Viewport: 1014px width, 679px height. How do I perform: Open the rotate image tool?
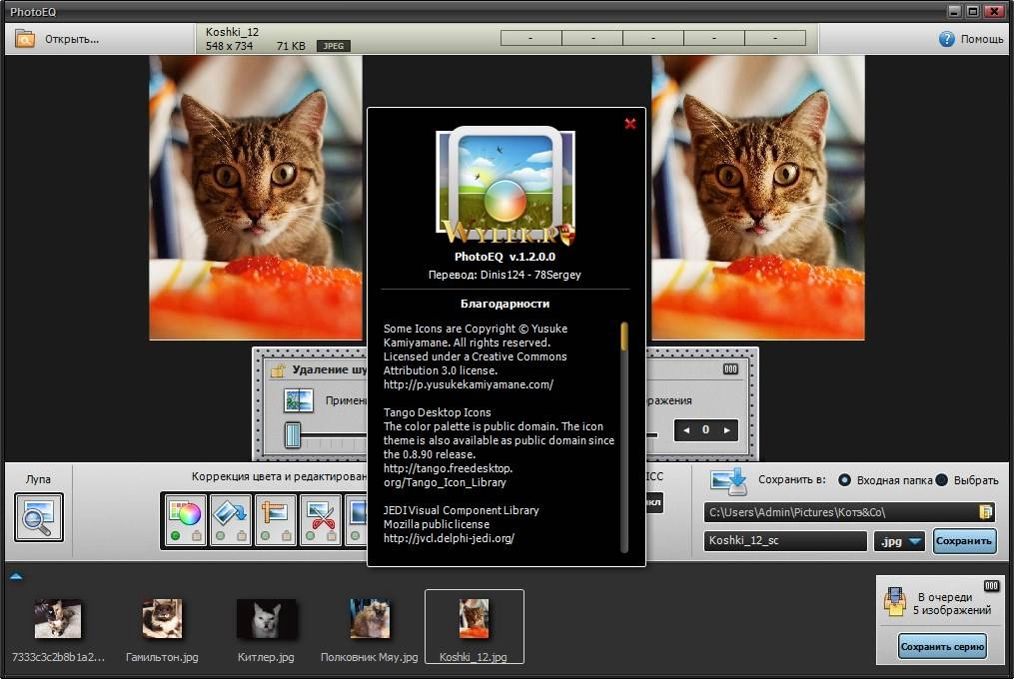(x=230, y=513)
